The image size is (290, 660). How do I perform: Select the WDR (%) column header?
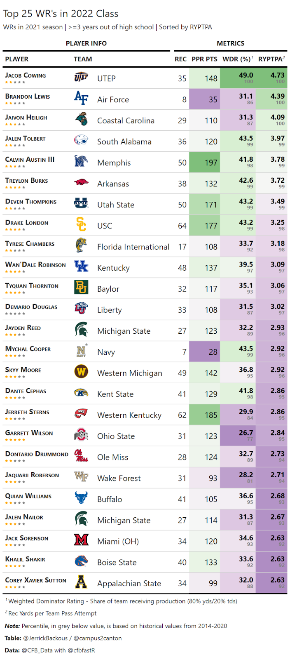[238, 59]
